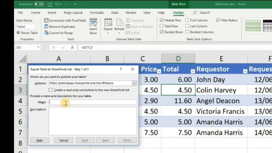
Task: Click Convert to Range
Action: 59,33
